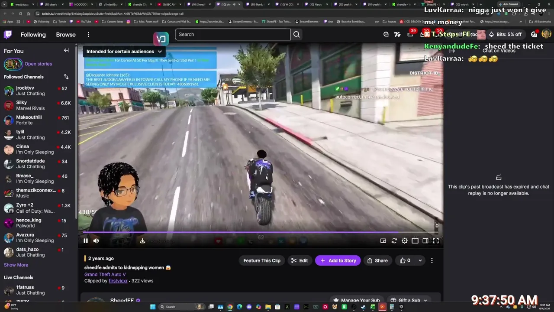The height and width of the screenshot is (312, 554).
Task: Open Bits 5% off offer
Action: click(x=505, y=34)
